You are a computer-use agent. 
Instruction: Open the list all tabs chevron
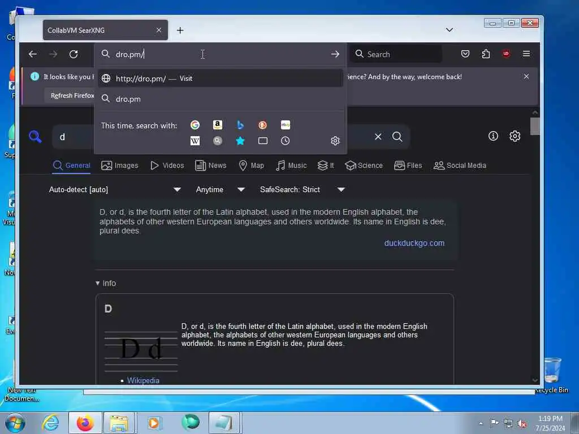[449, 30]
